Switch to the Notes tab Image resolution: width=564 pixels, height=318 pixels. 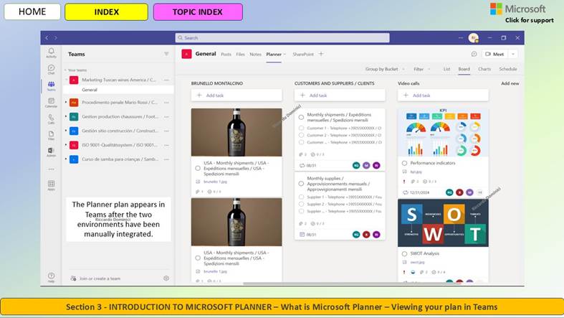click(255, 55)
